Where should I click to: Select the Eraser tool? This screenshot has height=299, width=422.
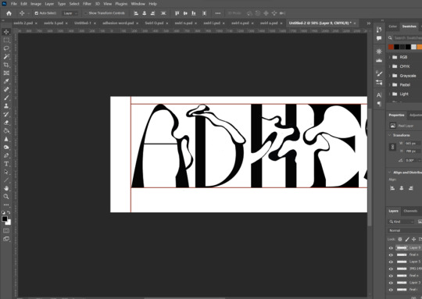coord(6,123)
